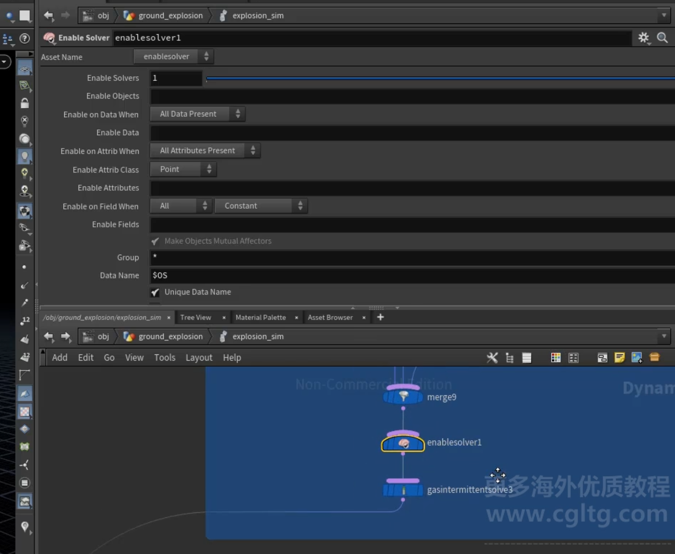Open the Layout menu in network editor
The image size is (675, 554).
tap(199, 358)
